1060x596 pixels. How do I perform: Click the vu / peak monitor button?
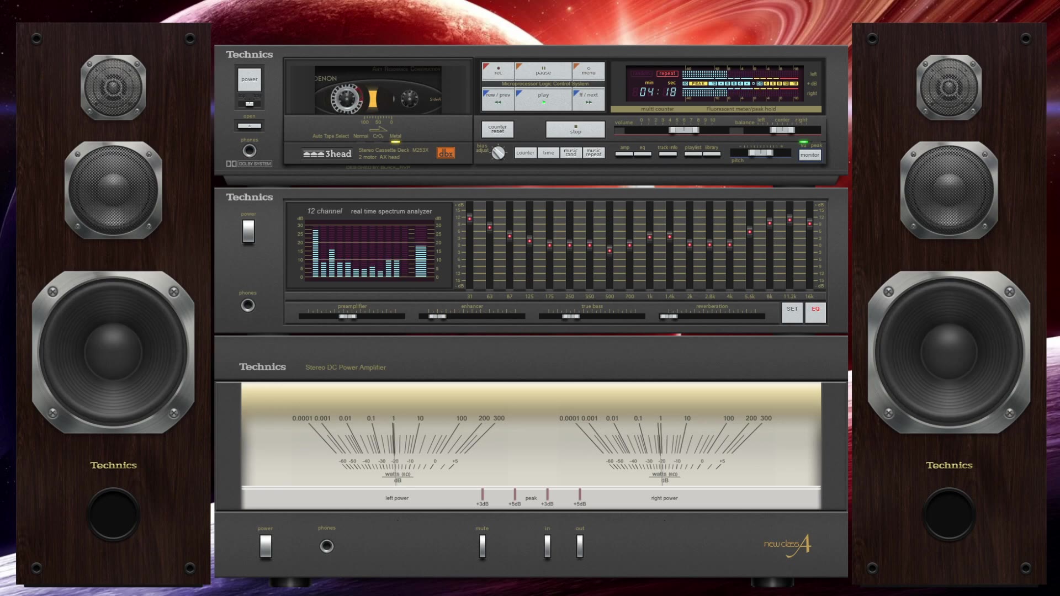point(810,155)
